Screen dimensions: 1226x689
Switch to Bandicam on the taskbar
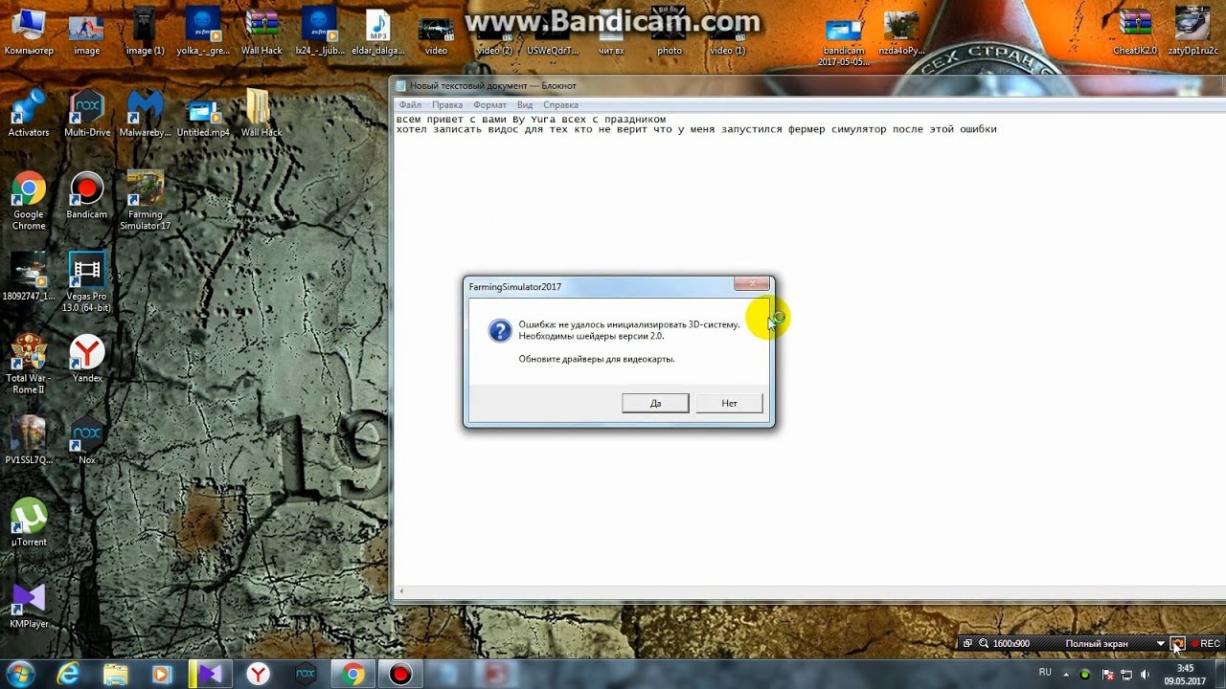(x=400, y=674)
